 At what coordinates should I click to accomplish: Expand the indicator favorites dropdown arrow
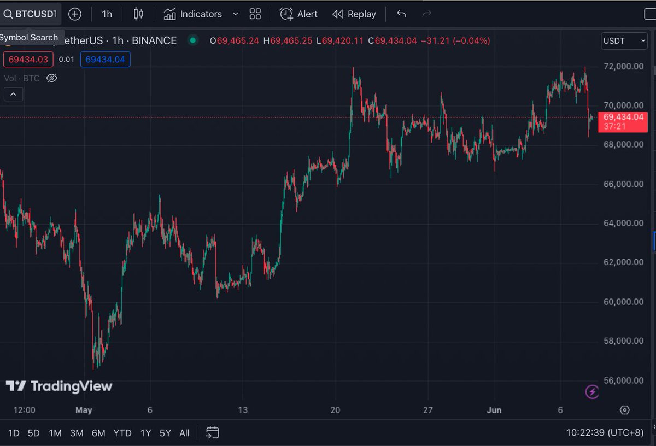tap(235, 14)
